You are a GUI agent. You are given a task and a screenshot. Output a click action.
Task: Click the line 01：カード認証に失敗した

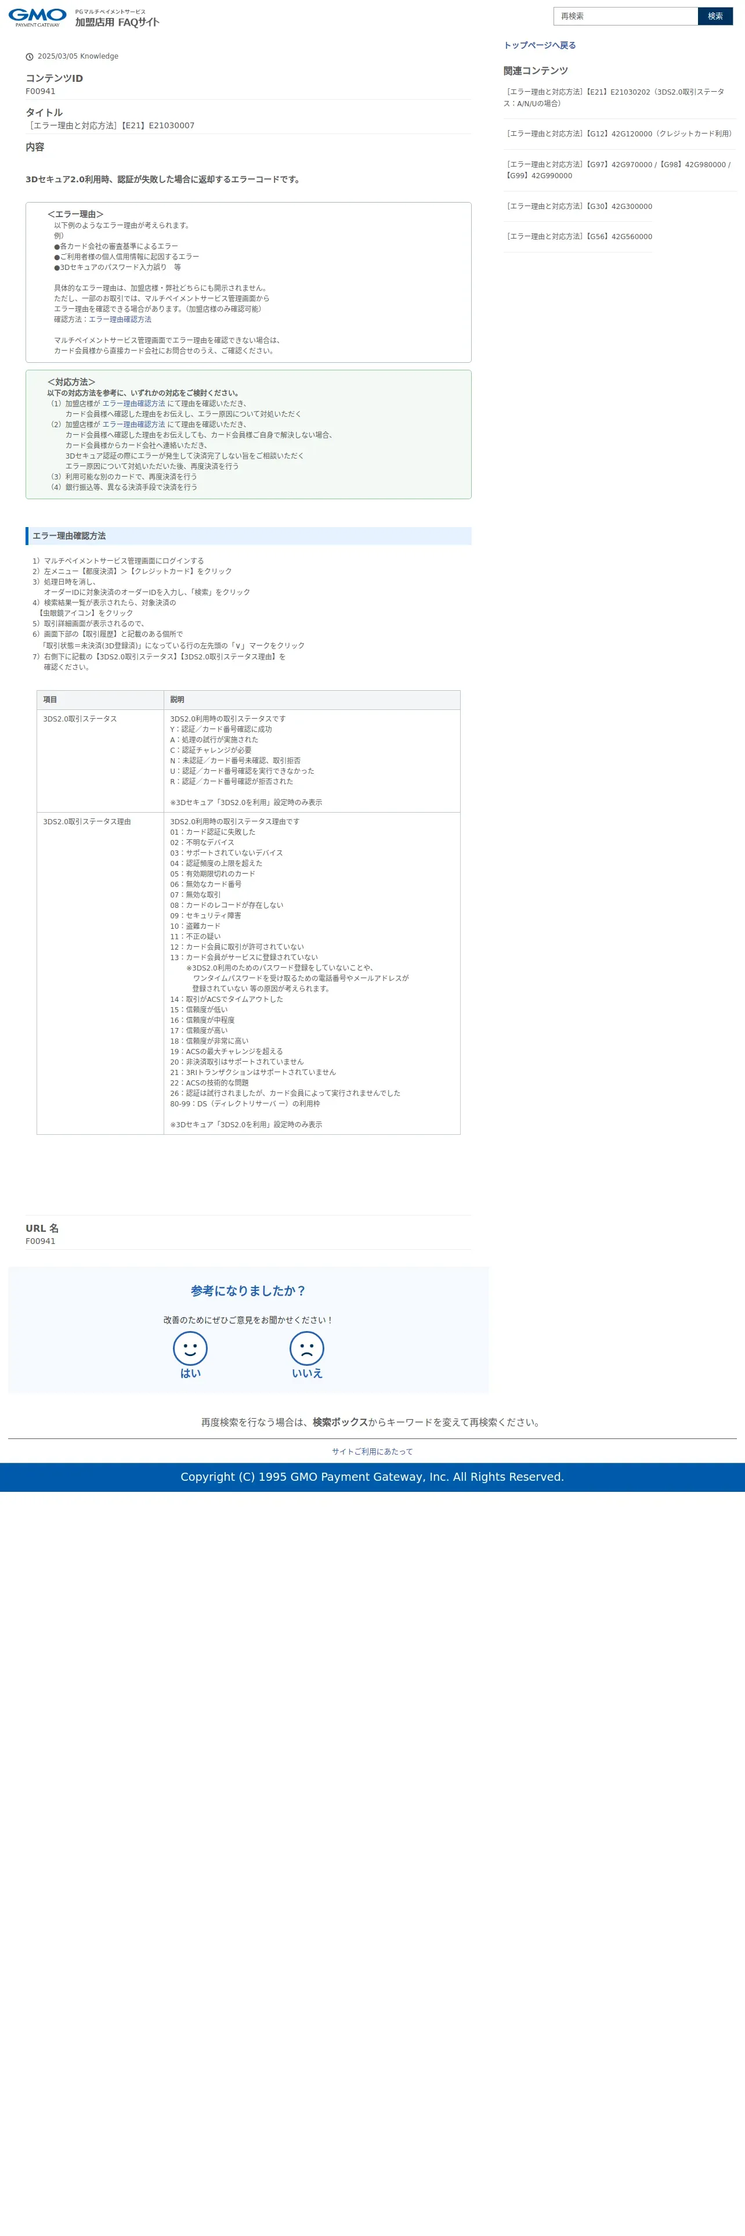tap(212, 832)
